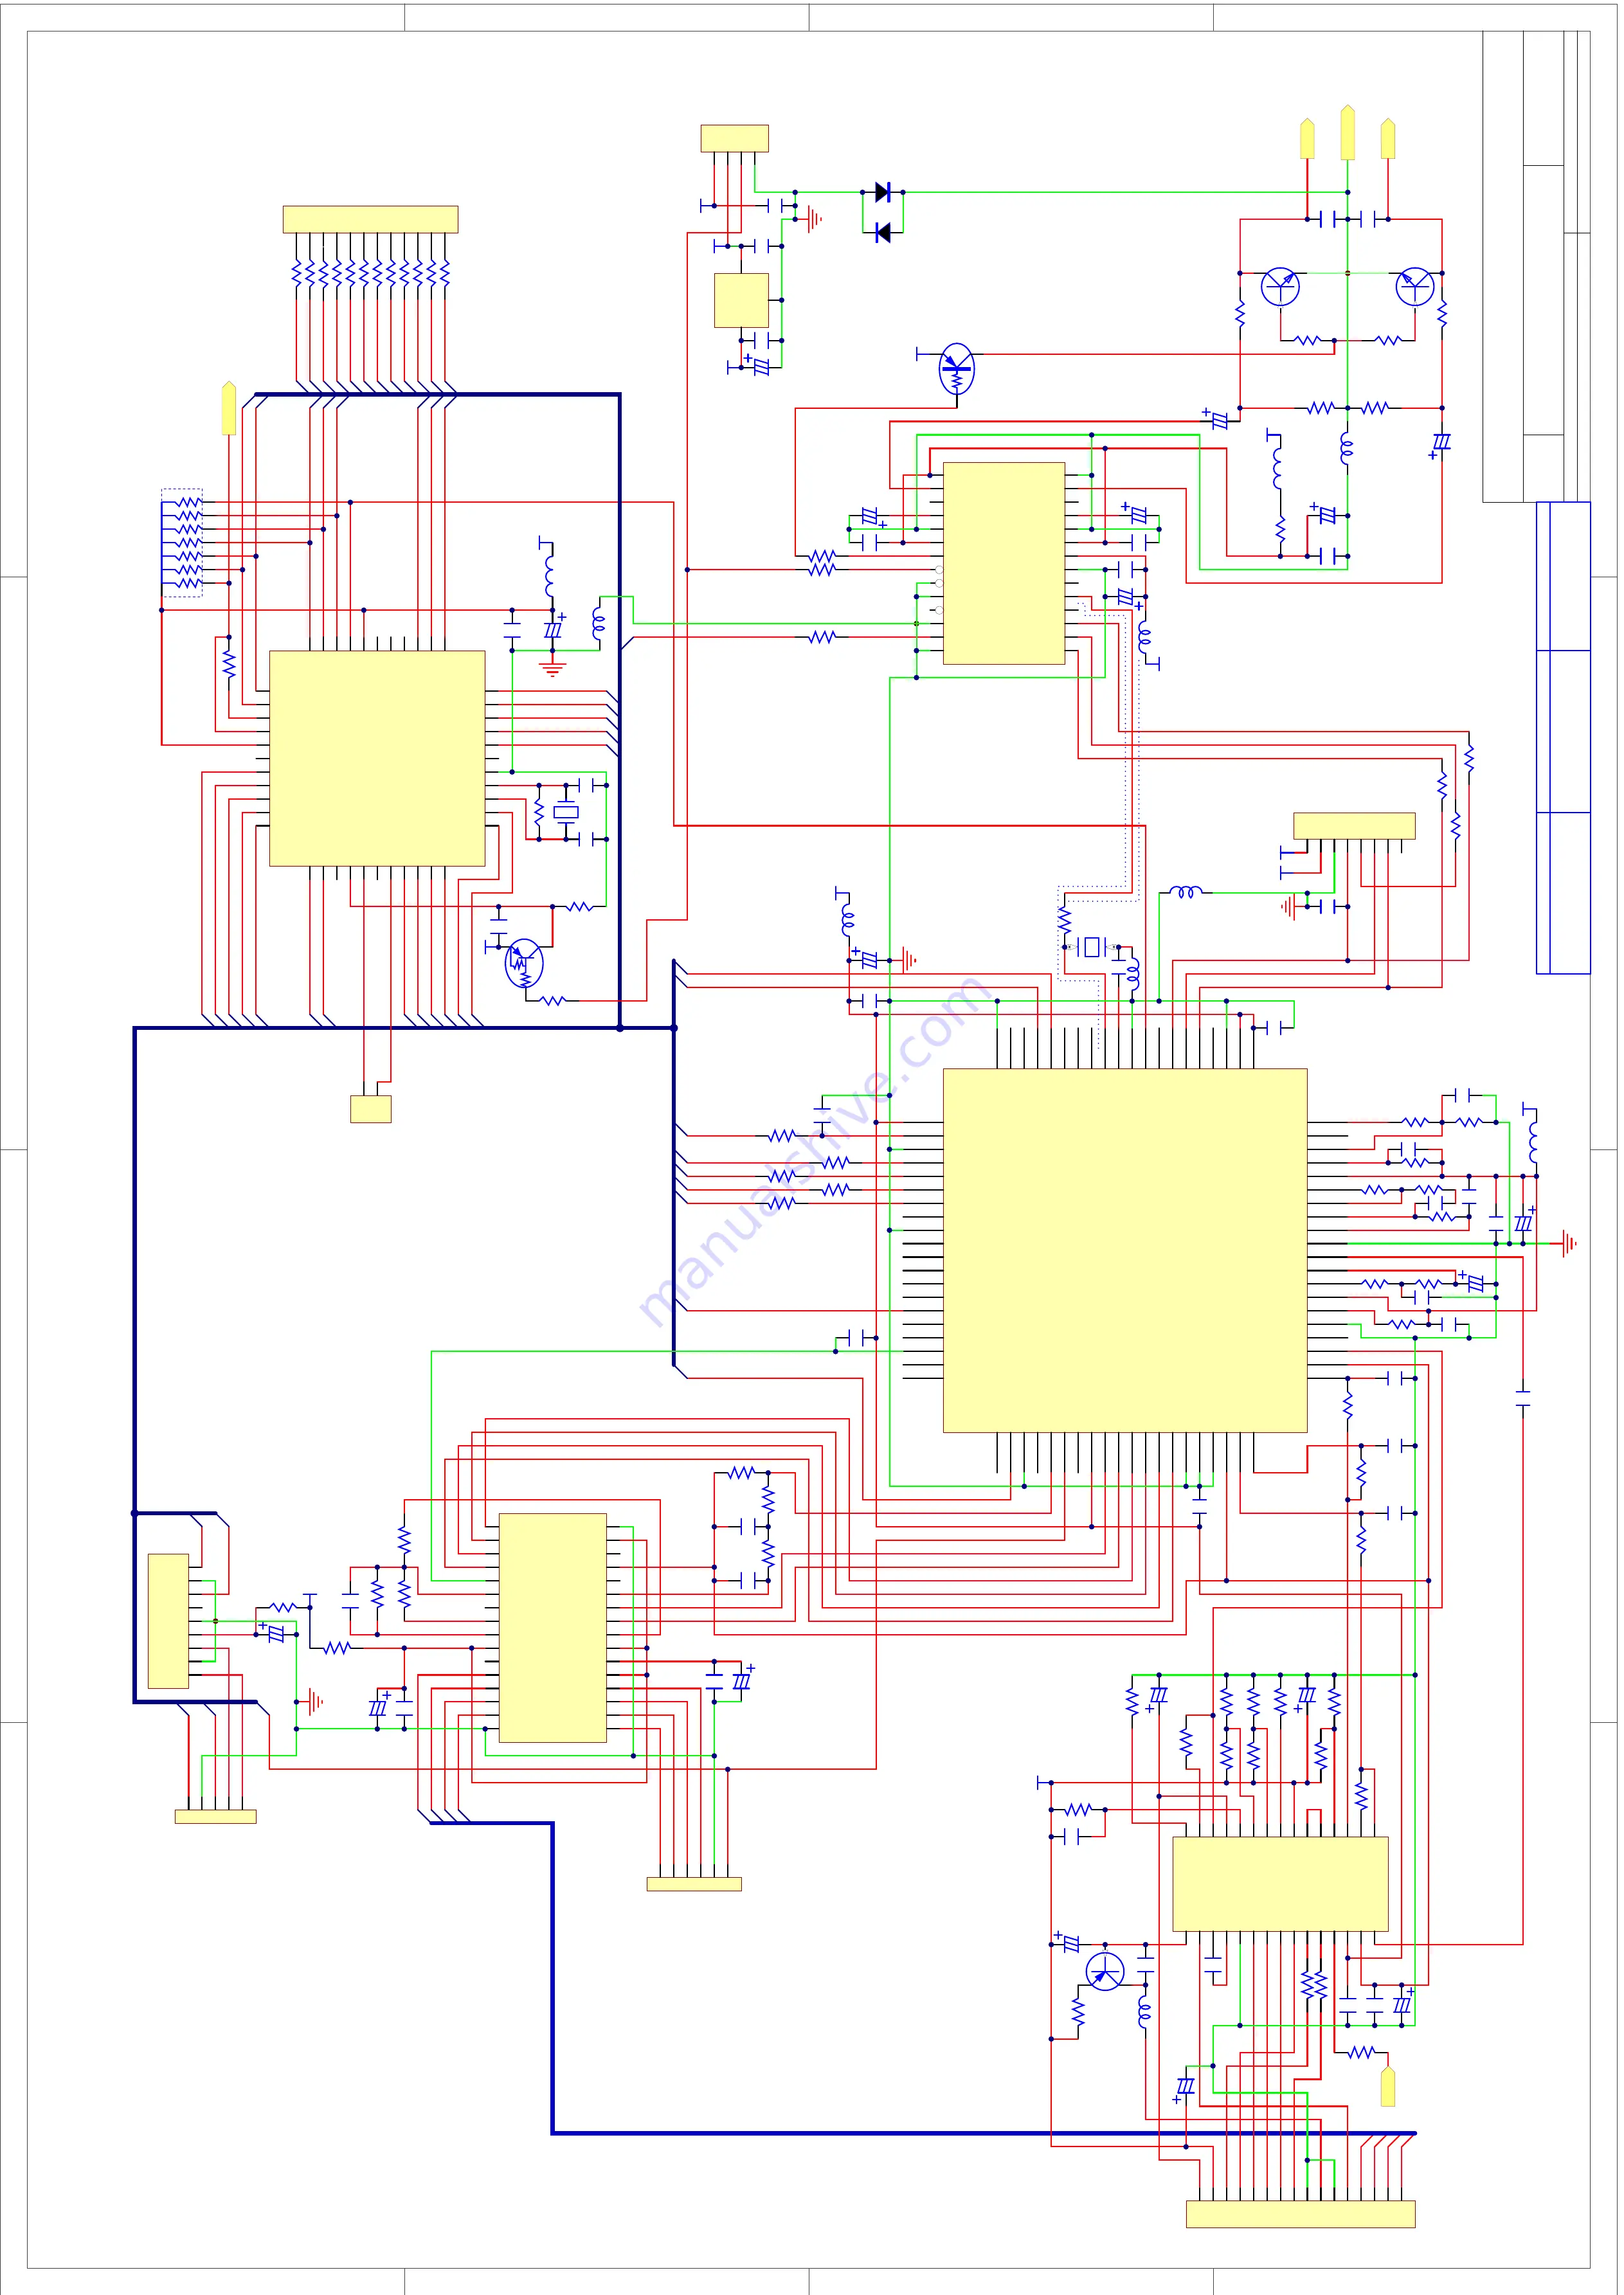Click the transistor with built-in resistor below diodes

[x=957, y=369]
